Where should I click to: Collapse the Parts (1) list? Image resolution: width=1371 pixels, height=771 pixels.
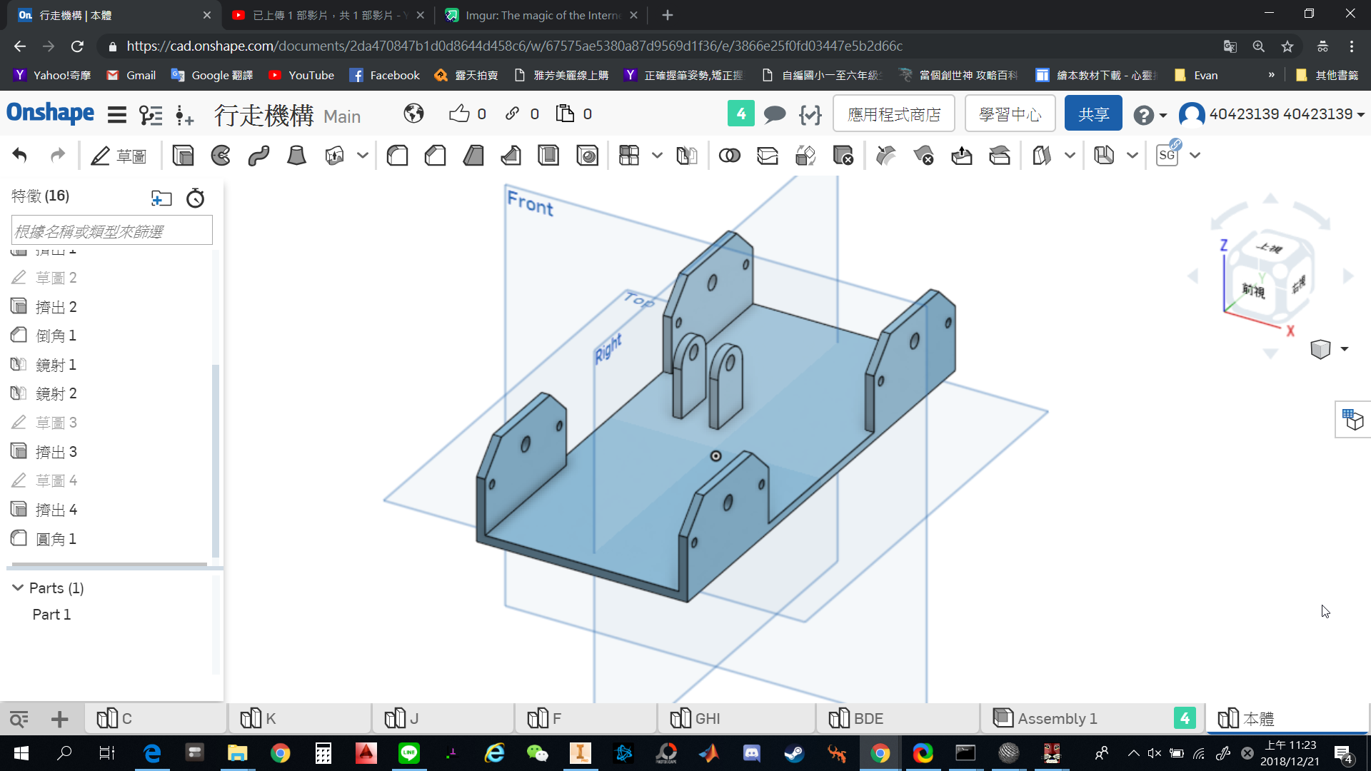[18, 588]
